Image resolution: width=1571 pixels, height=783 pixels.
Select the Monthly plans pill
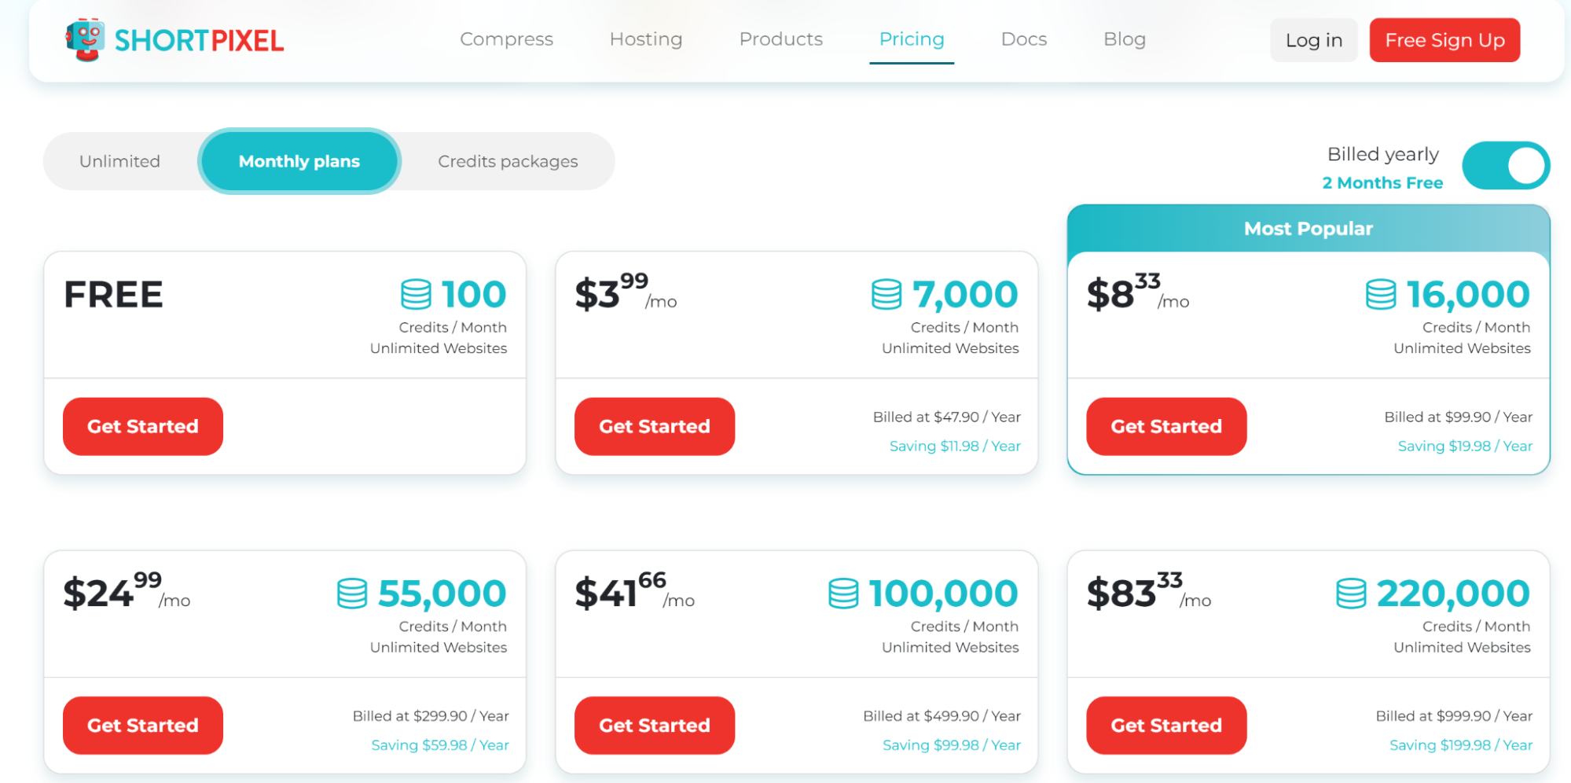tap(299, 161)
